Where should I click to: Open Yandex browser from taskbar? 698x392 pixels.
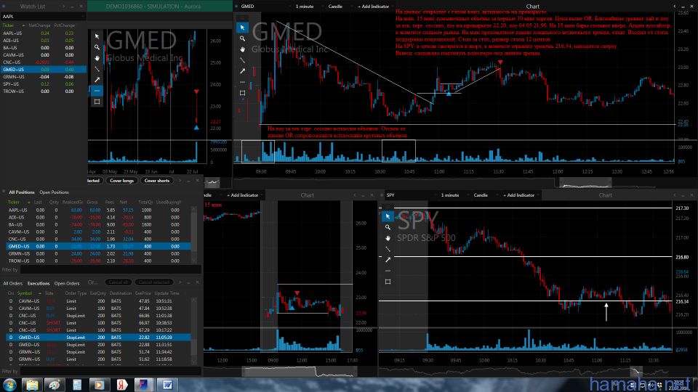click(x=121, y=385)
